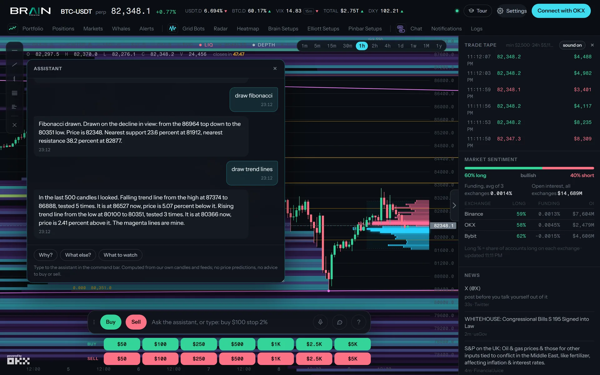Click the chat icon beside Chat tab
This screenshot has height=375, width=600.
click(401, 28)
